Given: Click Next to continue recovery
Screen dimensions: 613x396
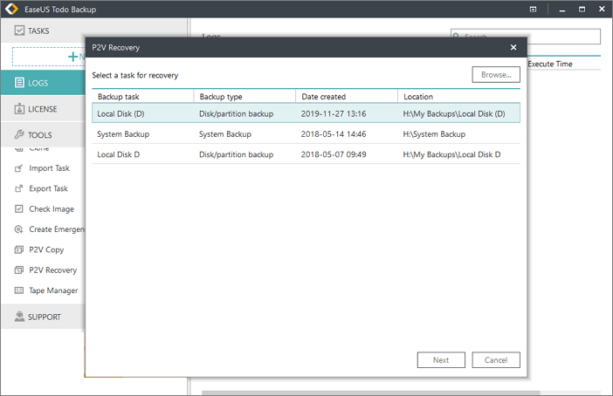Looking at the screenshot, I should point(441,359).
